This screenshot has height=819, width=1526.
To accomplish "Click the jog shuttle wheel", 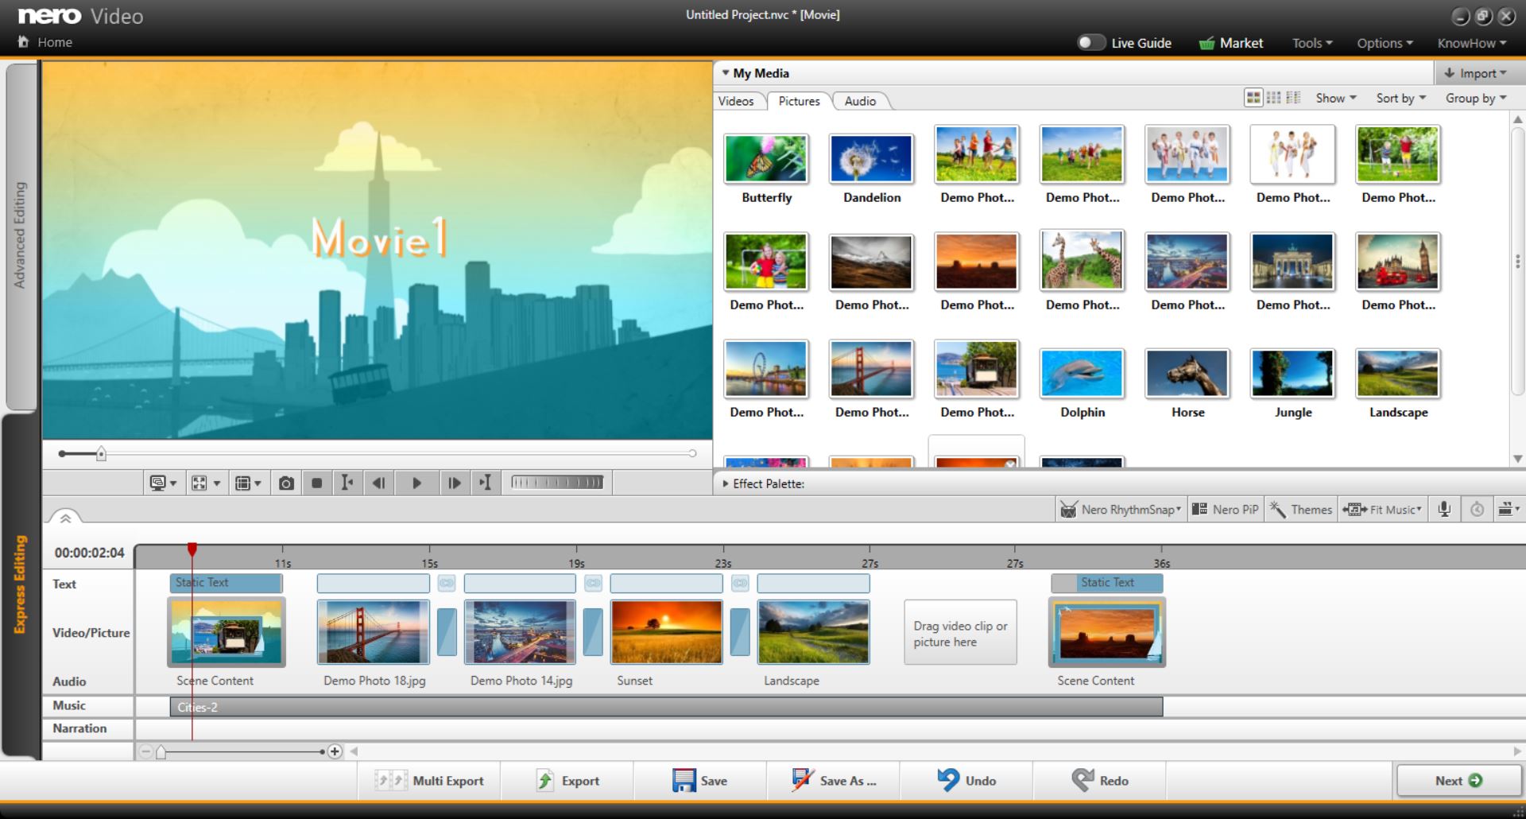I will point(557,483).
